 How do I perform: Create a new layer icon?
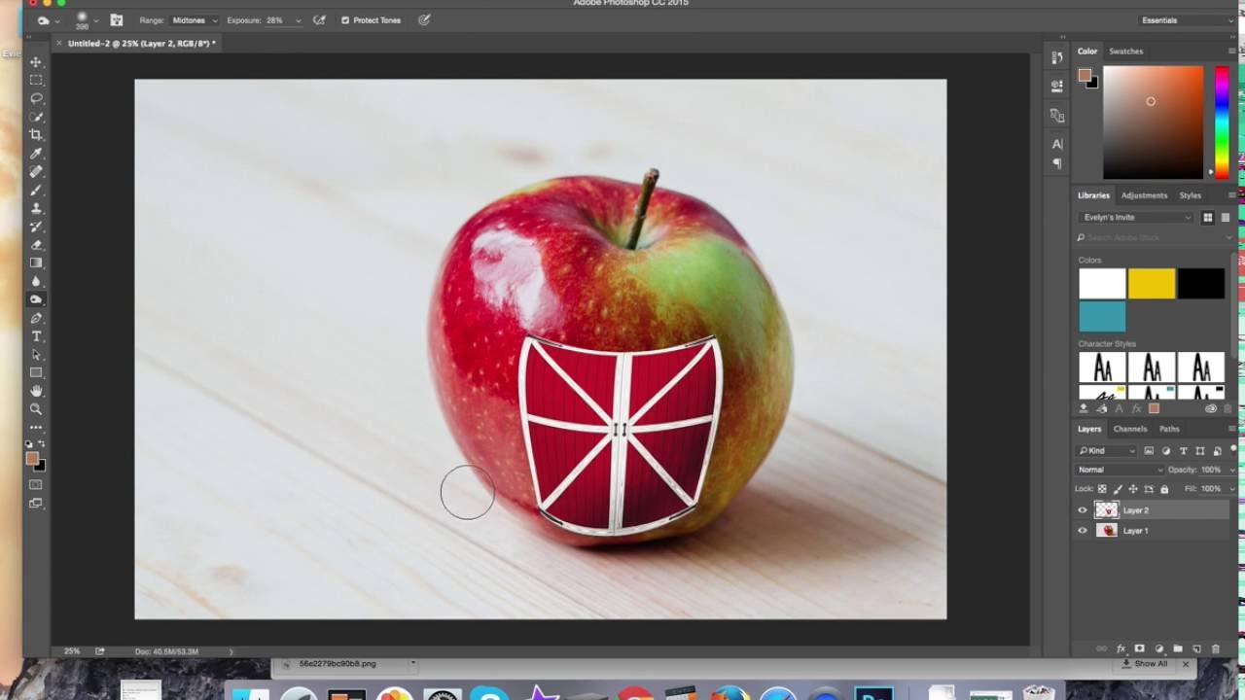[1196, 648]
